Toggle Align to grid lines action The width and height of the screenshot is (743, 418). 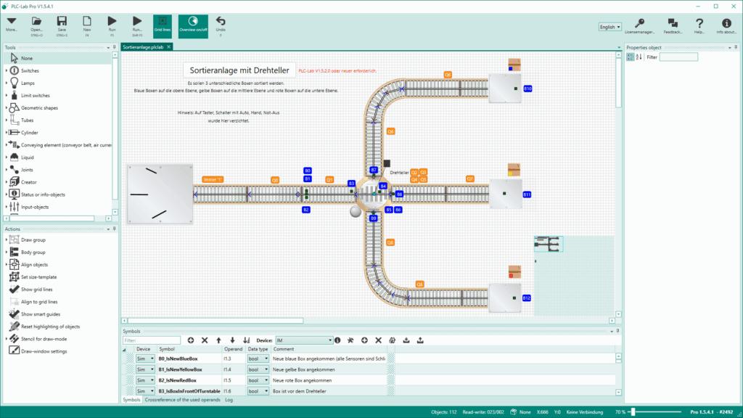click(x=39, y=302)
